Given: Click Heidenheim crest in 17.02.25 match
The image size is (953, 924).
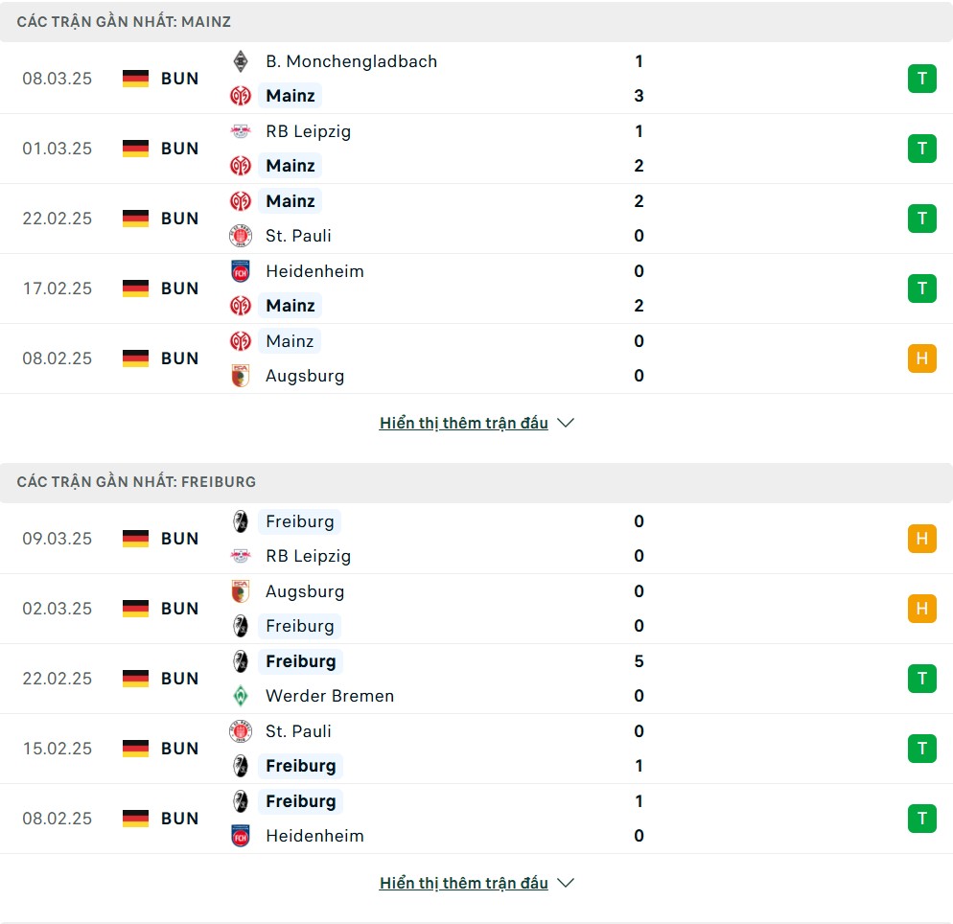Looking at the screenshot, I should [x=241, y=271].
